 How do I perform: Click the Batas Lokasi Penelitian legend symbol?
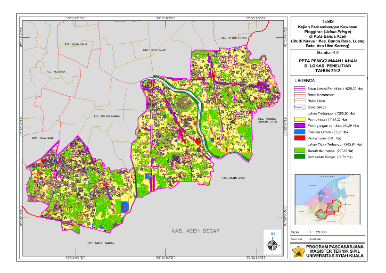pyautogui.click(x=300, y=89)
